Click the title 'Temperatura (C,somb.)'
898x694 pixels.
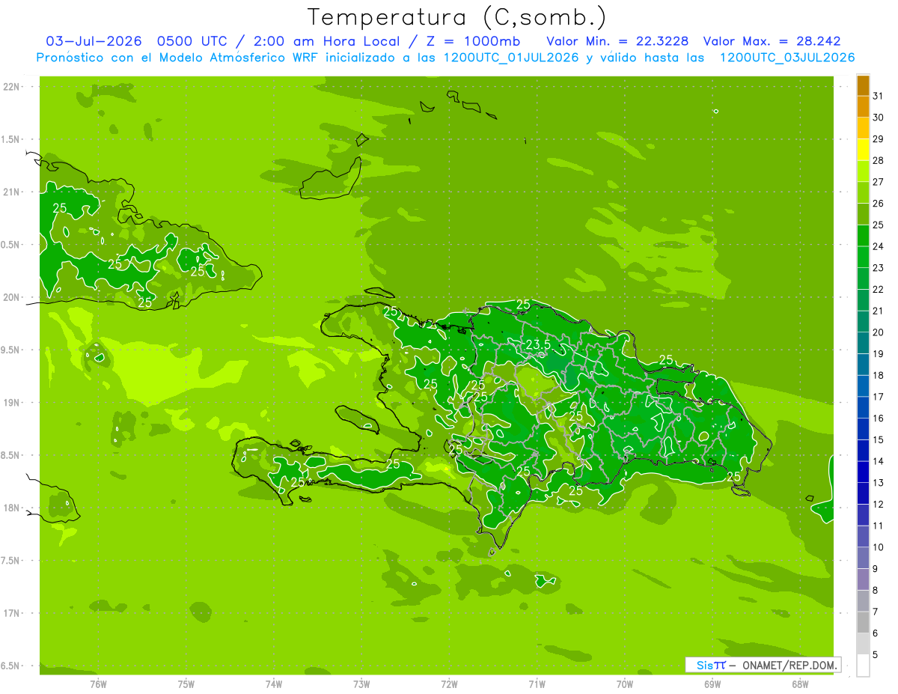click(x=456, y=16)
